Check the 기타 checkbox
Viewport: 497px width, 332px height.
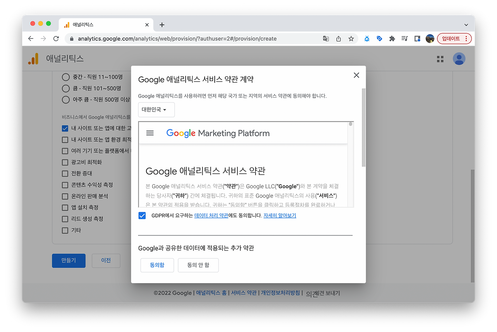click(x=65, y=230)
